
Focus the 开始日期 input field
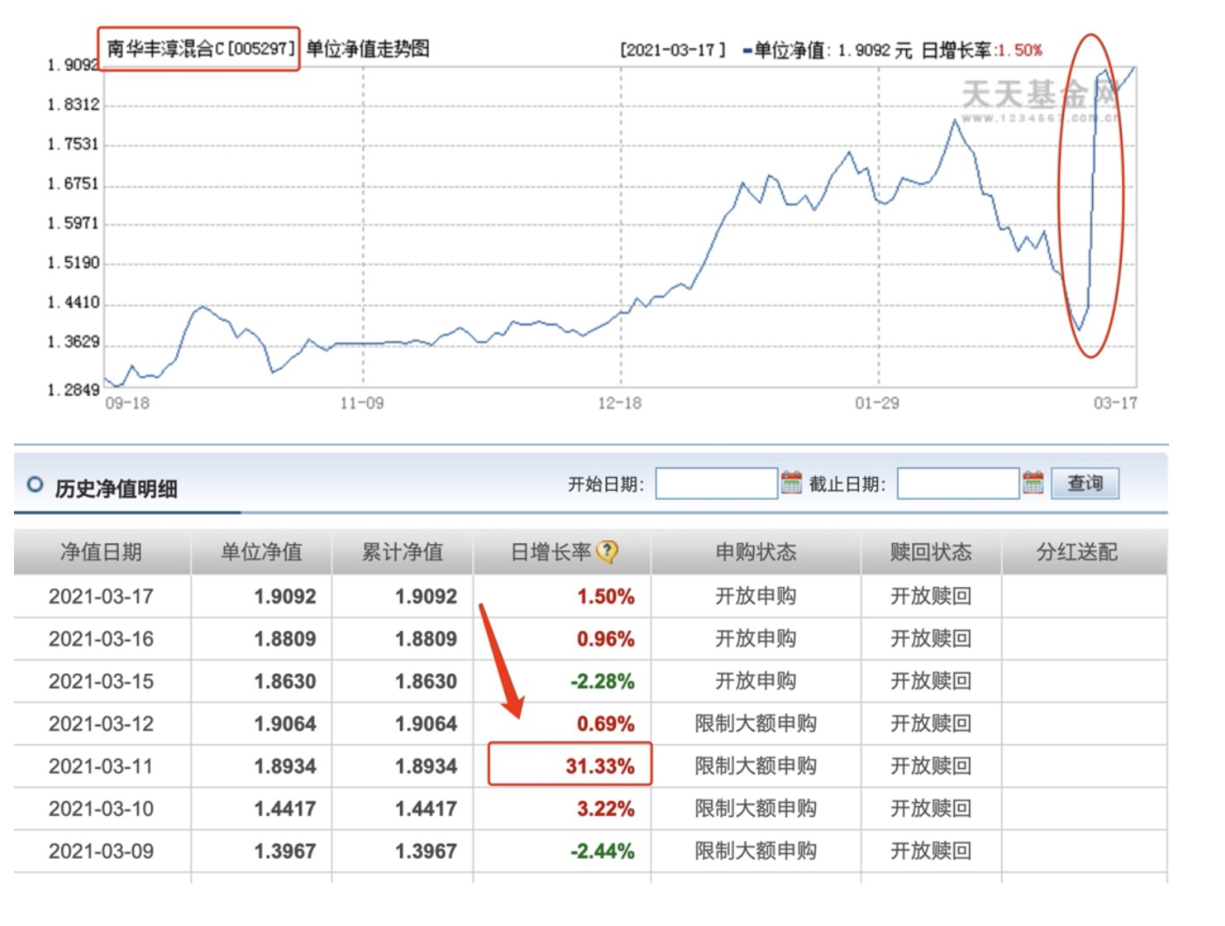[716, 483]
